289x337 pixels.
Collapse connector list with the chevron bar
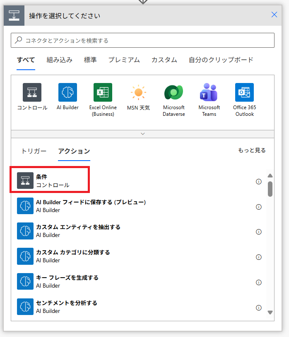pos(143,134)
